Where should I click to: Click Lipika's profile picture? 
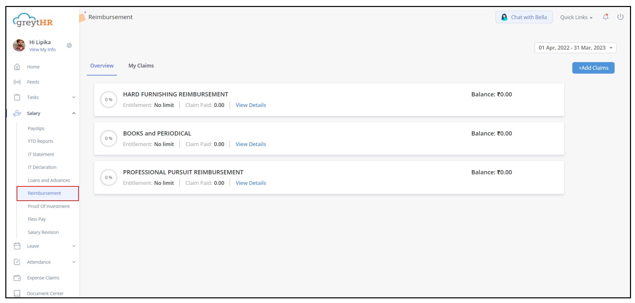click(19, 45)
